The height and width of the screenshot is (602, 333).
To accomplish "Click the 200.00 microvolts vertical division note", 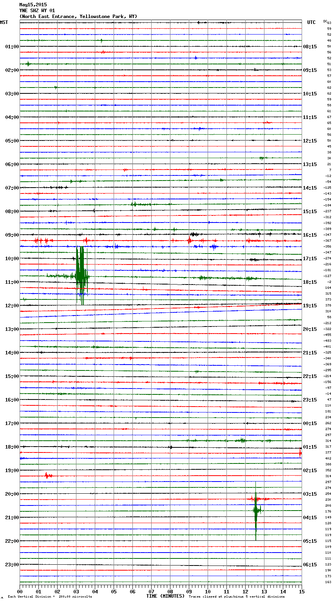I will pyautogui.click(x=50, y=597).
